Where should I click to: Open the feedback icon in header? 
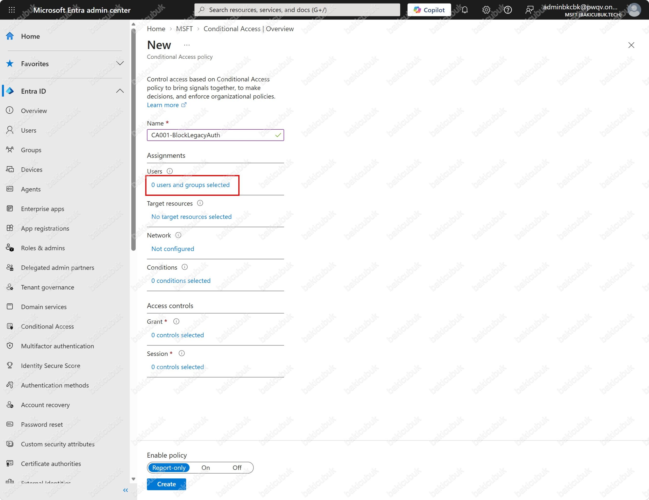[529, 10]
